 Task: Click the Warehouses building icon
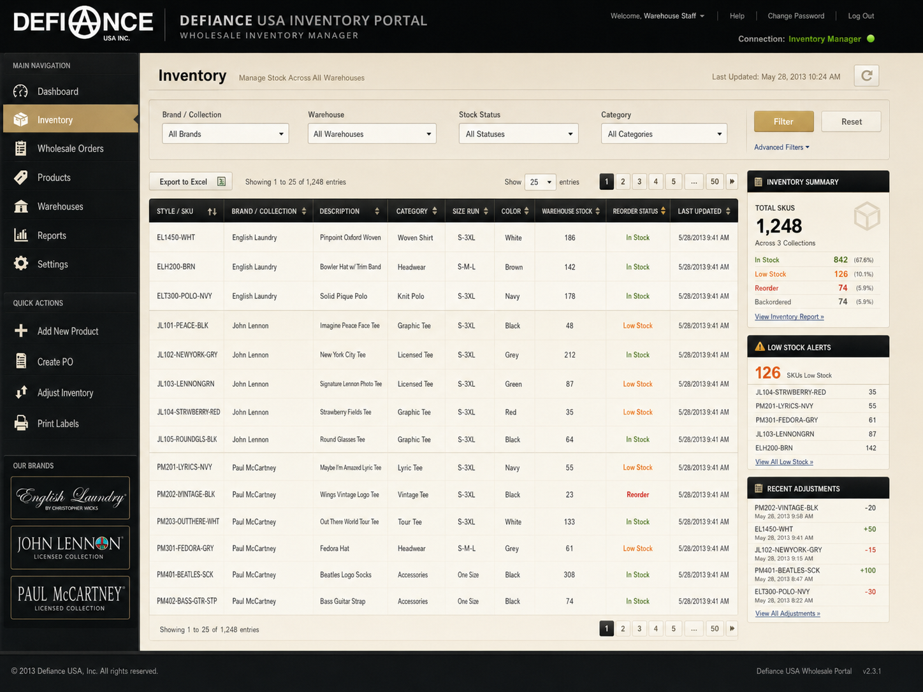20,206
